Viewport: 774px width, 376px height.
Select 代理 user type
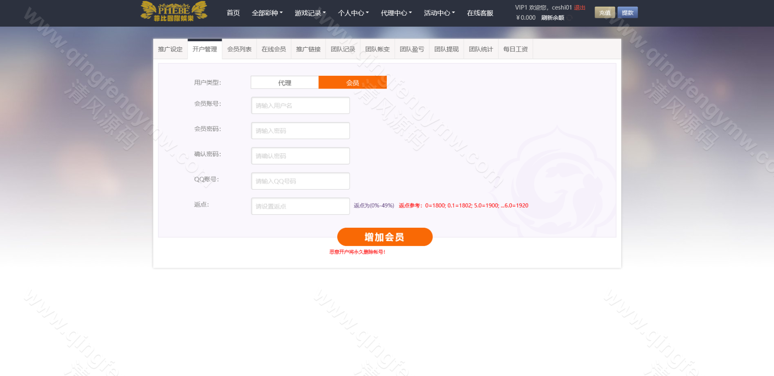284,83
